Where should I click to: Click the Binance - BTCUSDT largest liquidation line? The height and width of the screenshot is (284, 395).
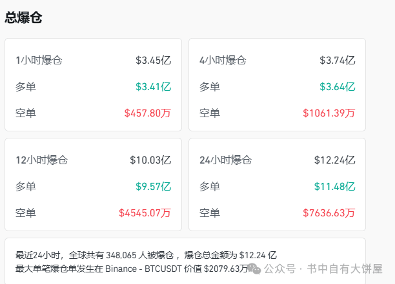tap(132, 269)
